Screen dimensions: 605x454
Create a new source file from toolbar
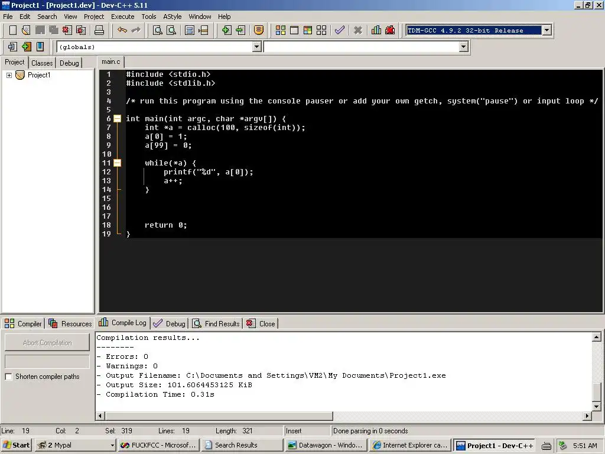(13, 30)
